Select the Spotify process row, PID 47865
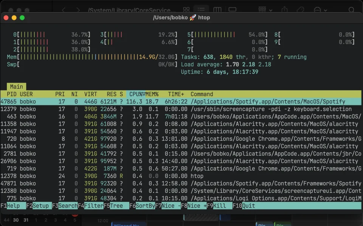 181,101
